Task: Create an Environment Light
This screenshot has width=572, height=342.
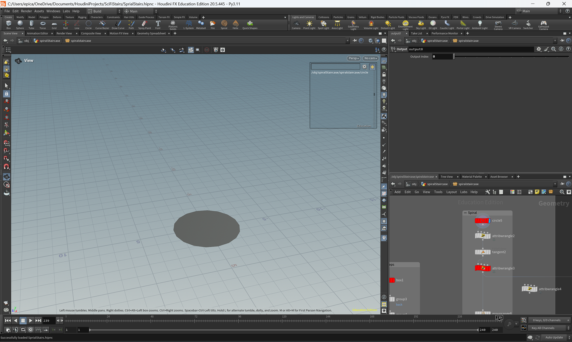Action: 405,25
